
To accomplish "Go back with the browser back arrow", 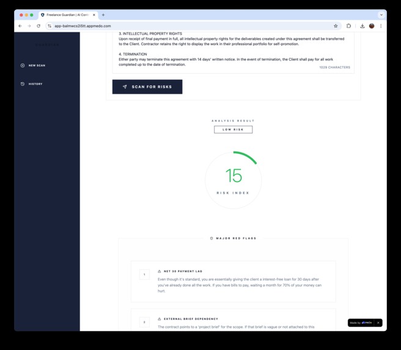I will [x=20, y=26].
